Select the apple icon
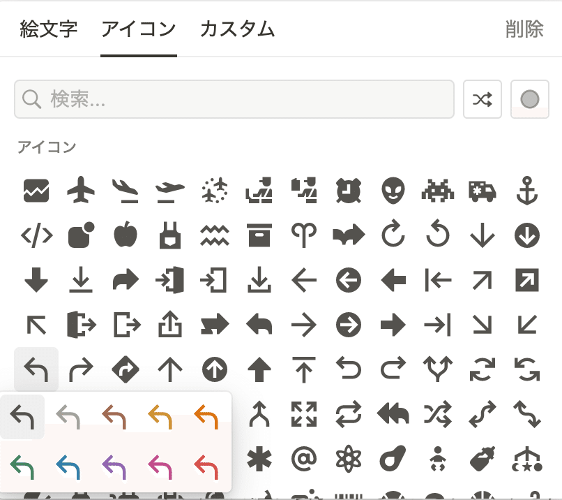 [x=125, y=235]
